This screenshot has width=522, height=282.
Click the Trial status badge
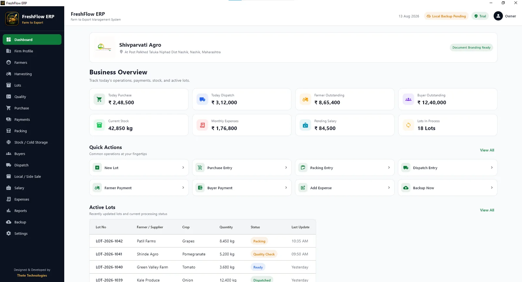pyautogui.click(x=480, y=16)
